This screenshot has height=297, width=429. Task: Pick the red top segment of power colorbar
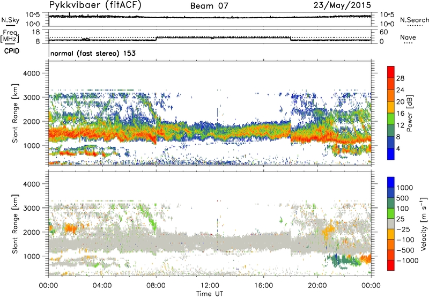(391, 72)
